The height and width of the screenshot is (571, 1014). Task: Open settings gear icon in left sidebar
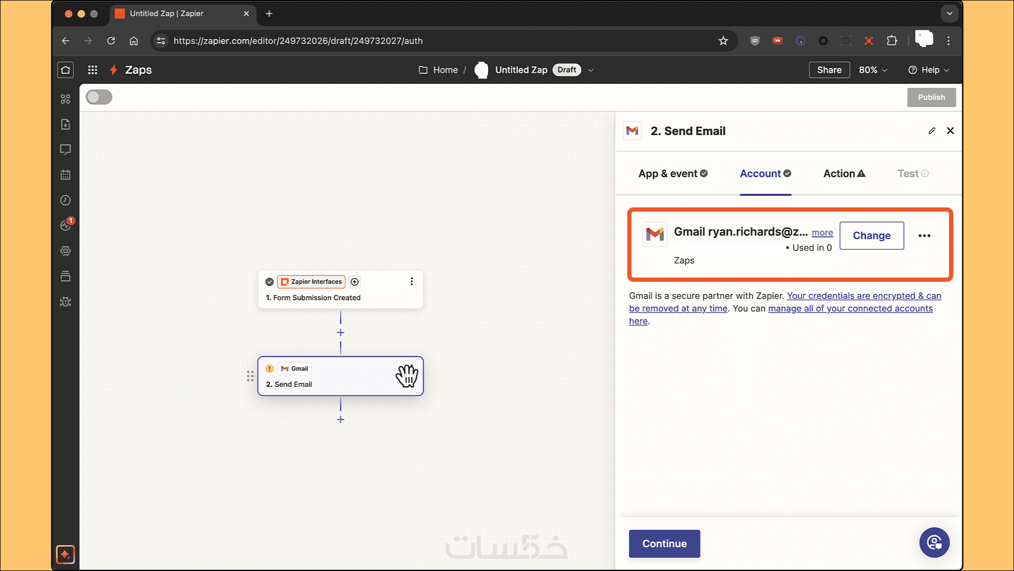click(65, 251)
